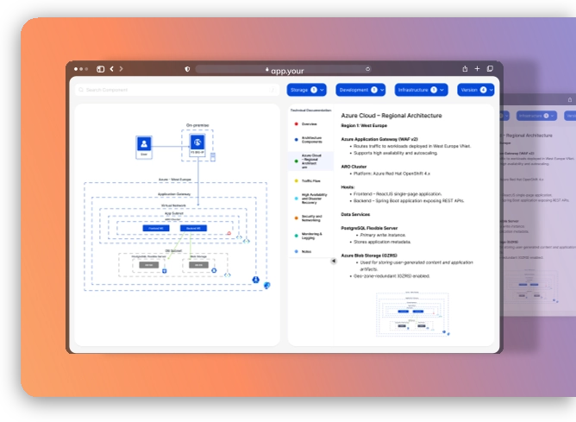The height and width of the screenshot is (422, 576).
Task: Click the 'On-premise' diagram label
Action: tap(197, 125)
